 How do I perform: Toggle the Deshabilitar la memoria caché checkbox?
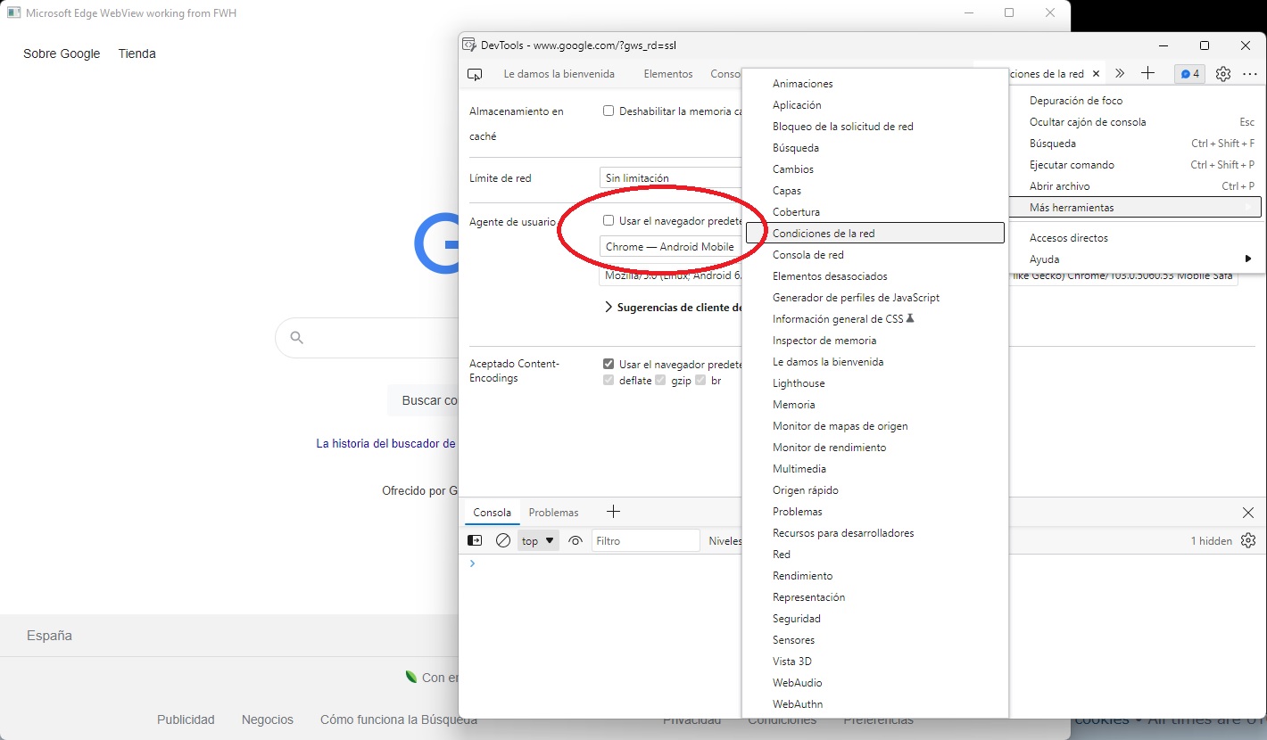pyautogui.click(x=609, y=110)
